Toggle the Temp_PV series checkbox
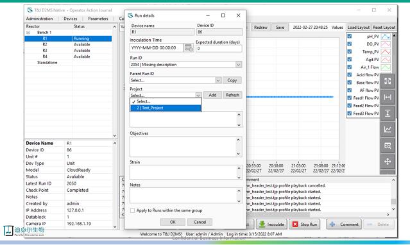The image size is (410, 245). tap(349, 51)
